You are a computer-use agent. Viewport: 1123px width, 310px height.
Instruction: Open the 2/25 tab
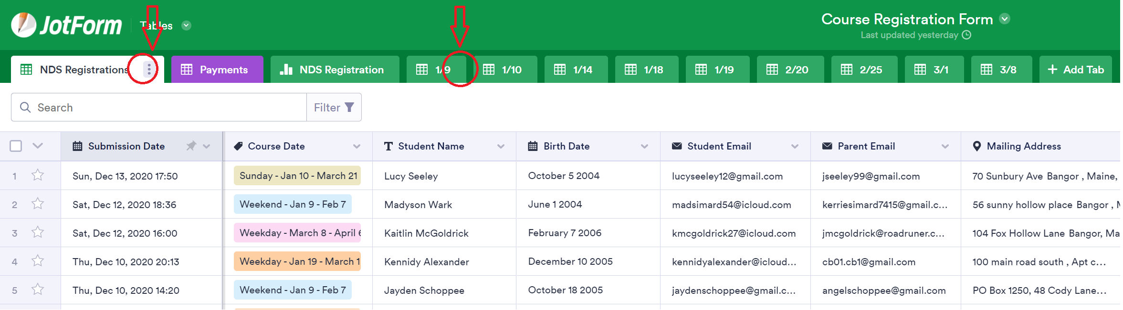[864, 69]
